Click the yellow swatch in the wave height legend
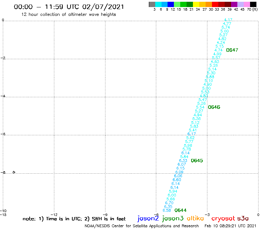The height and width of the screenshot is (229, 261). click(196, 4)
